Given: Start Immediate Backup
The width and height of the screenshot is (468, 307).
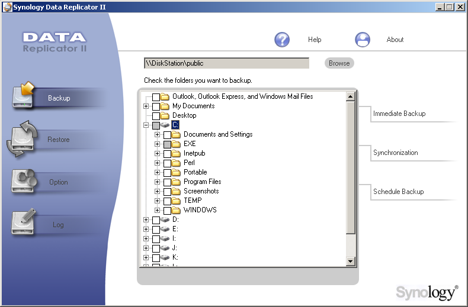Looking at the screenshot, I should pos(399,114).
